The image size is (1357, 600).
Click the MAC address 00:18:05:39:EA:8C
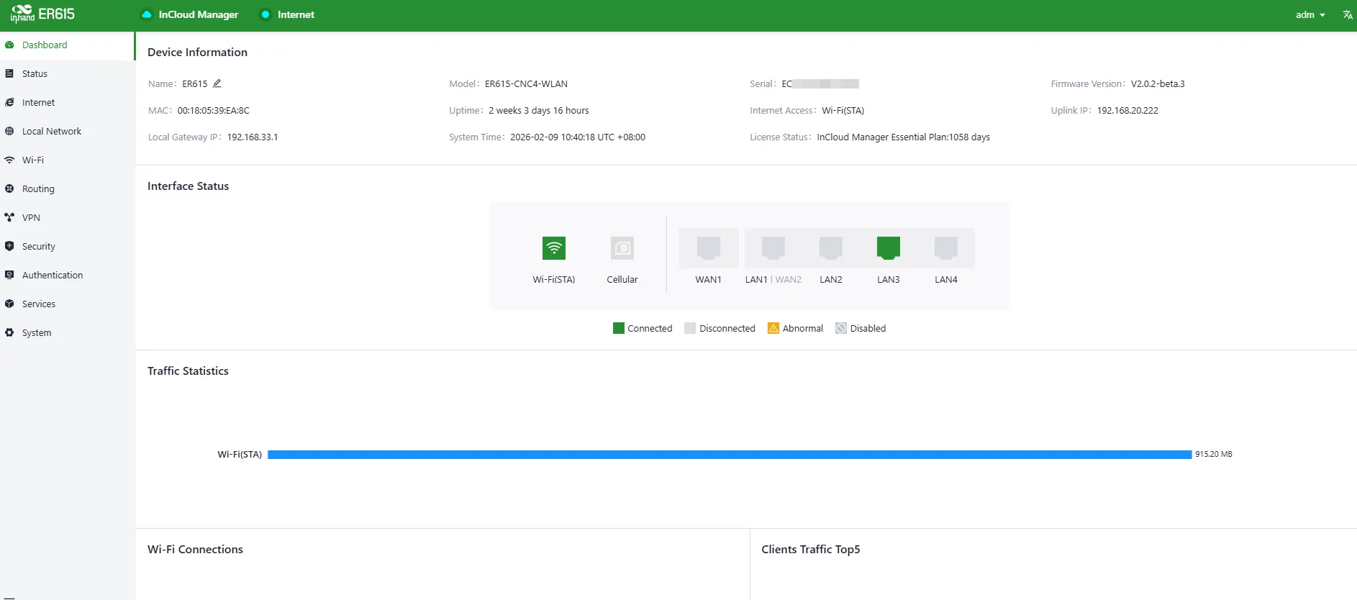click(x=214, y=110)
